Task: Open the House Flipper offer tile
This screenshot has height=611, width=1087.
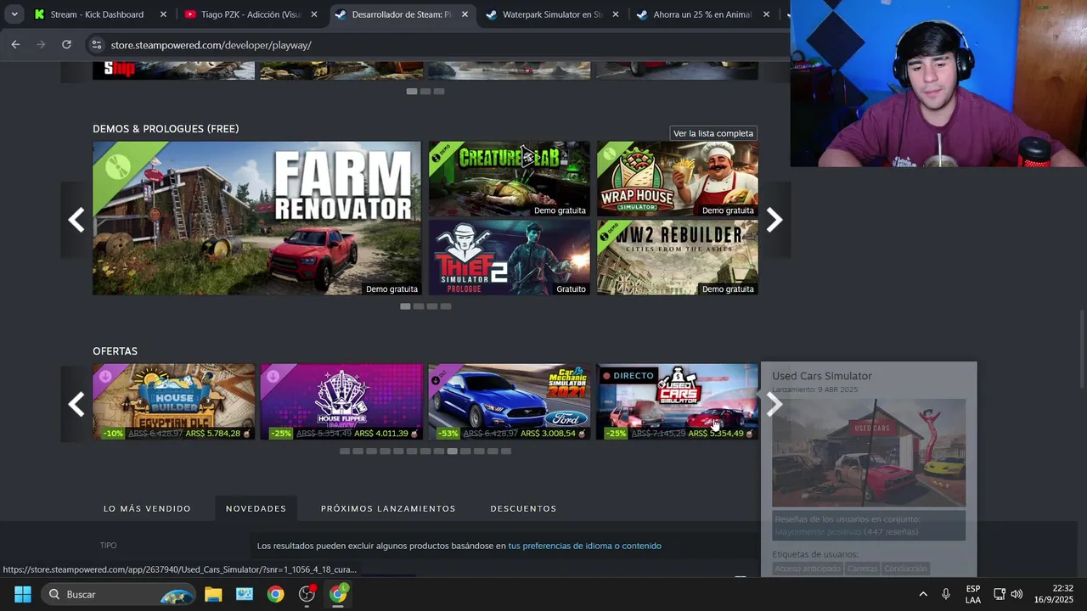Action: point(341,402)
